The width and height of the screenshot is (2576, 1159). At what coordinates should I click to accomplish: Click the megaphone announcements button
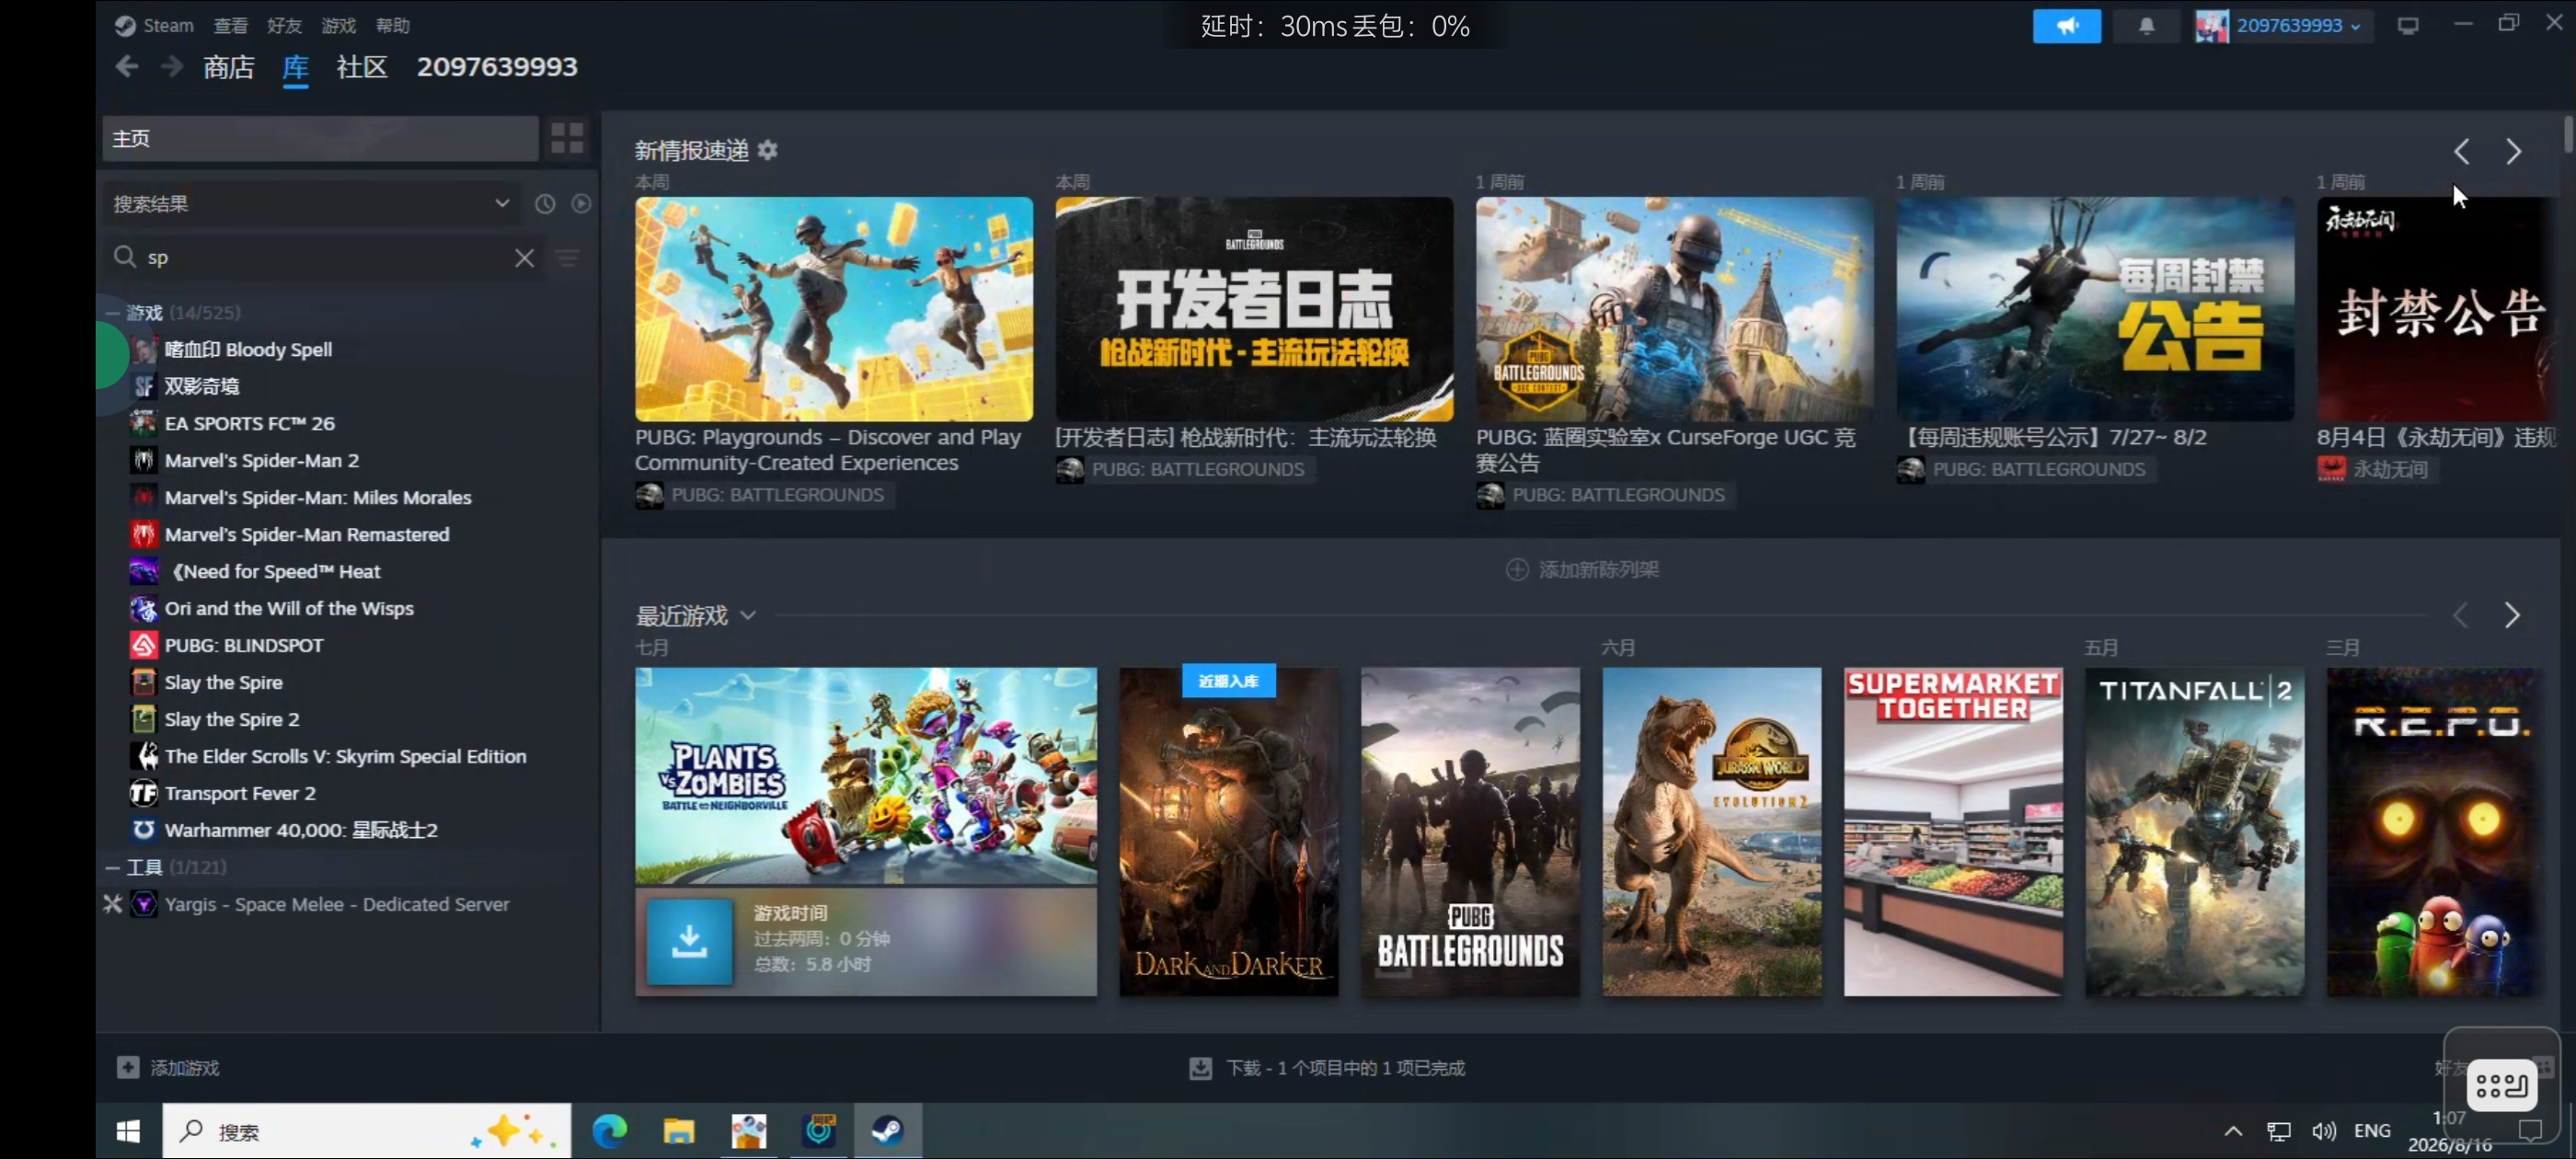coord(2066,26)
